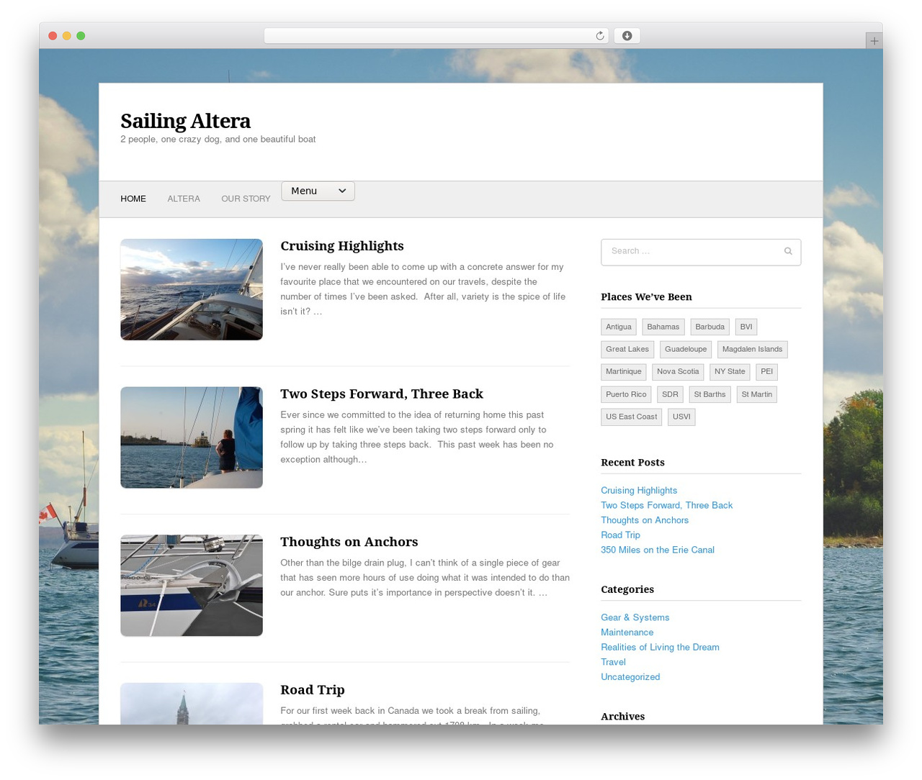Screen dimensions: 922x780
Task: Open Realities of Living the Dream category
Action: (x=660, y=648)
